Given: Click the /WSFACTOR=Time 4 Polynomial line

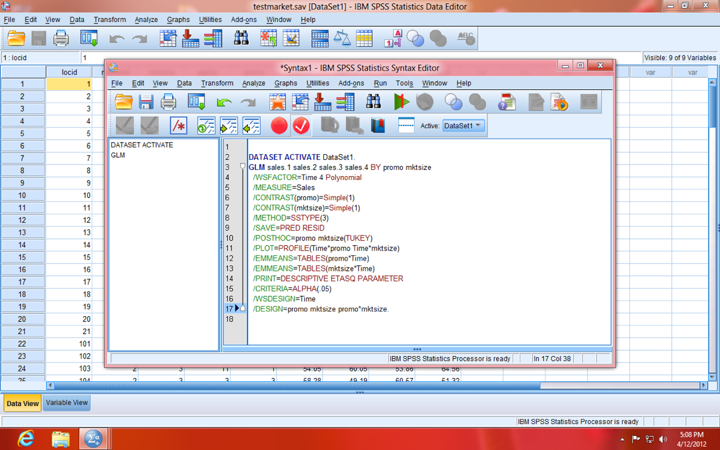Looking at the screenshot, I should [x=307, y=178].
